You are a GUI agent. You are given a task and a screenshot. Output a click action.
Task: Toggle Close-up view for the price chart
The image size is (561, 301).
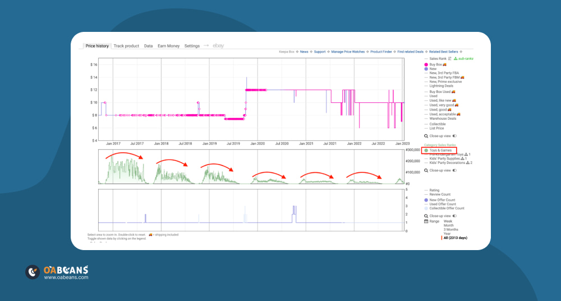tap(455, 136)
